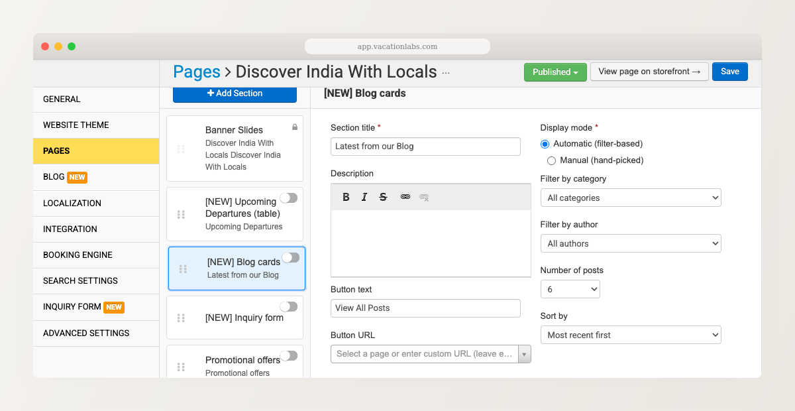Open the Blog section in the sidebar
The width and height of the screenshot is (795, 411).
(54, 177)
